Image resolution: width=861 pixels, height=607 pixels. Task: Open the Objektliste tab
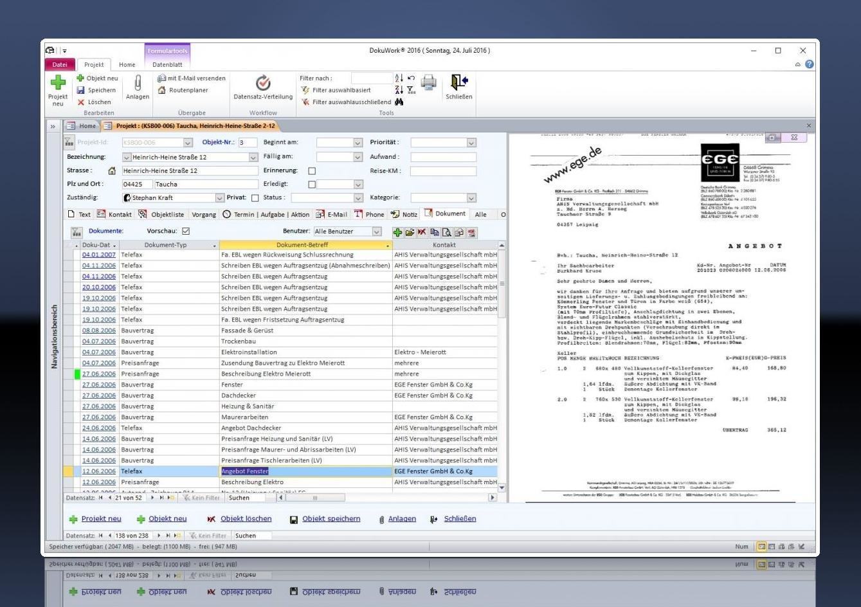[161, 214]
